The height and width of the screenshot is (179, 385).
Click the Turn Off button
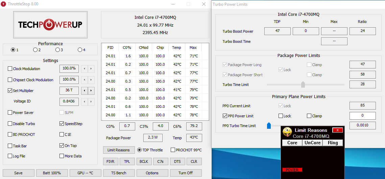186,173
